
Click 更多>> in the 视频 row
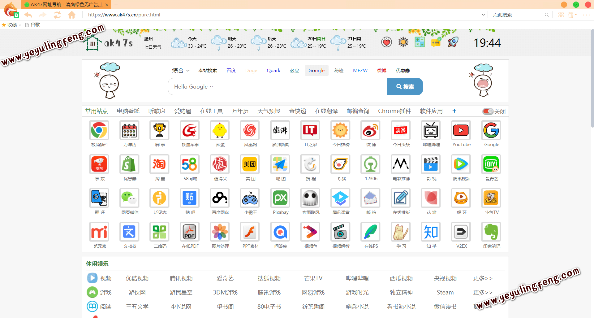(483, 278)
